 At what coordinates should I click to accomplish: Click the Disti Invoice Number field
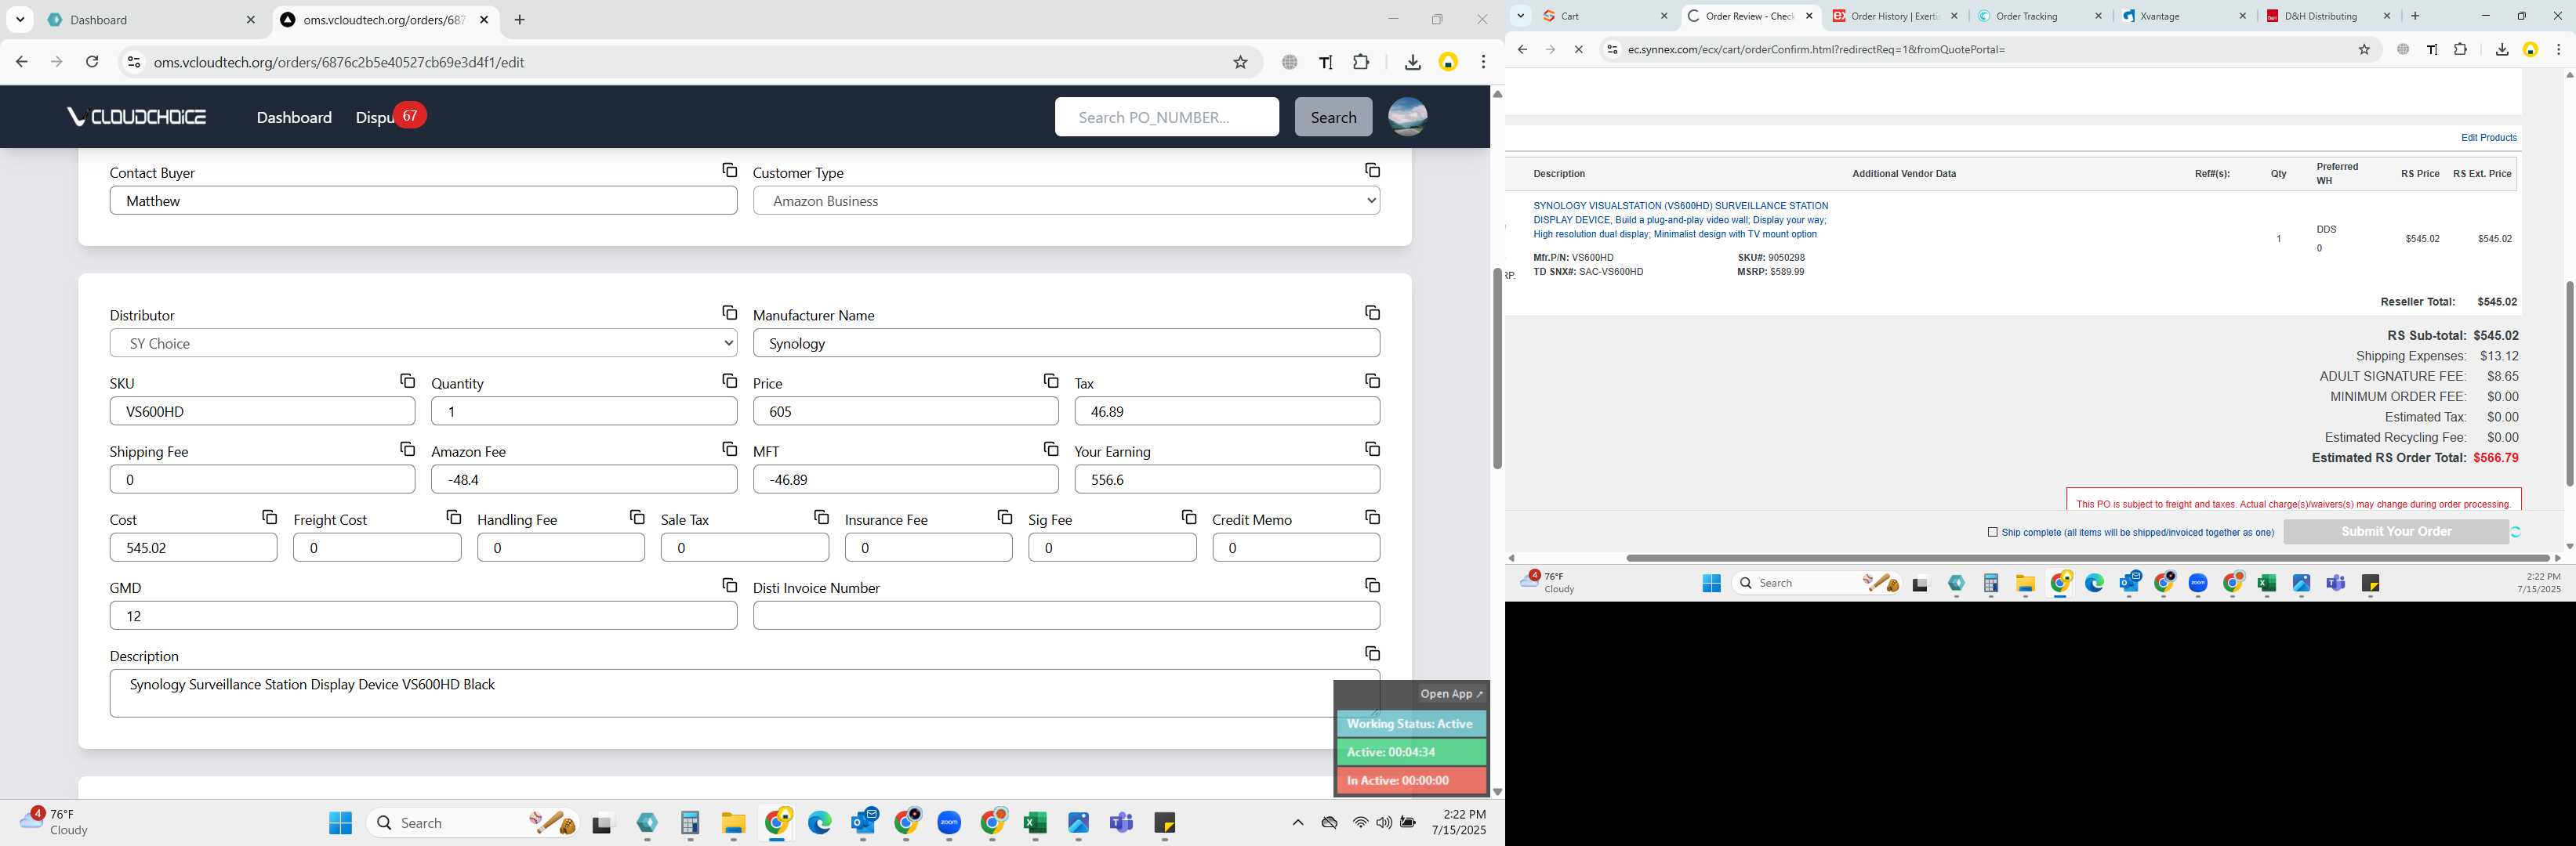point(1066,615)
